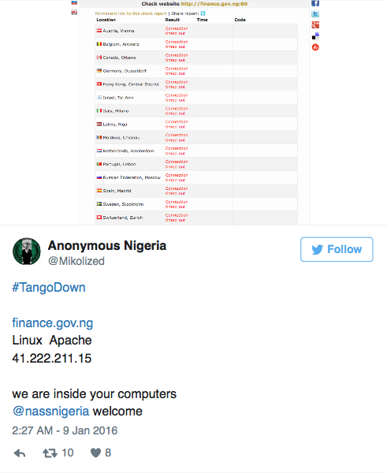
Task: Like the tweet with heart icon
Action: (95, 453)
